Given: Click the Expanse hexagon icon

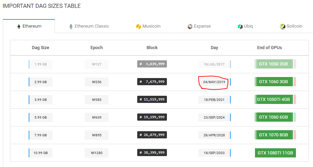Looking at the screenshot, I should 190,27.
